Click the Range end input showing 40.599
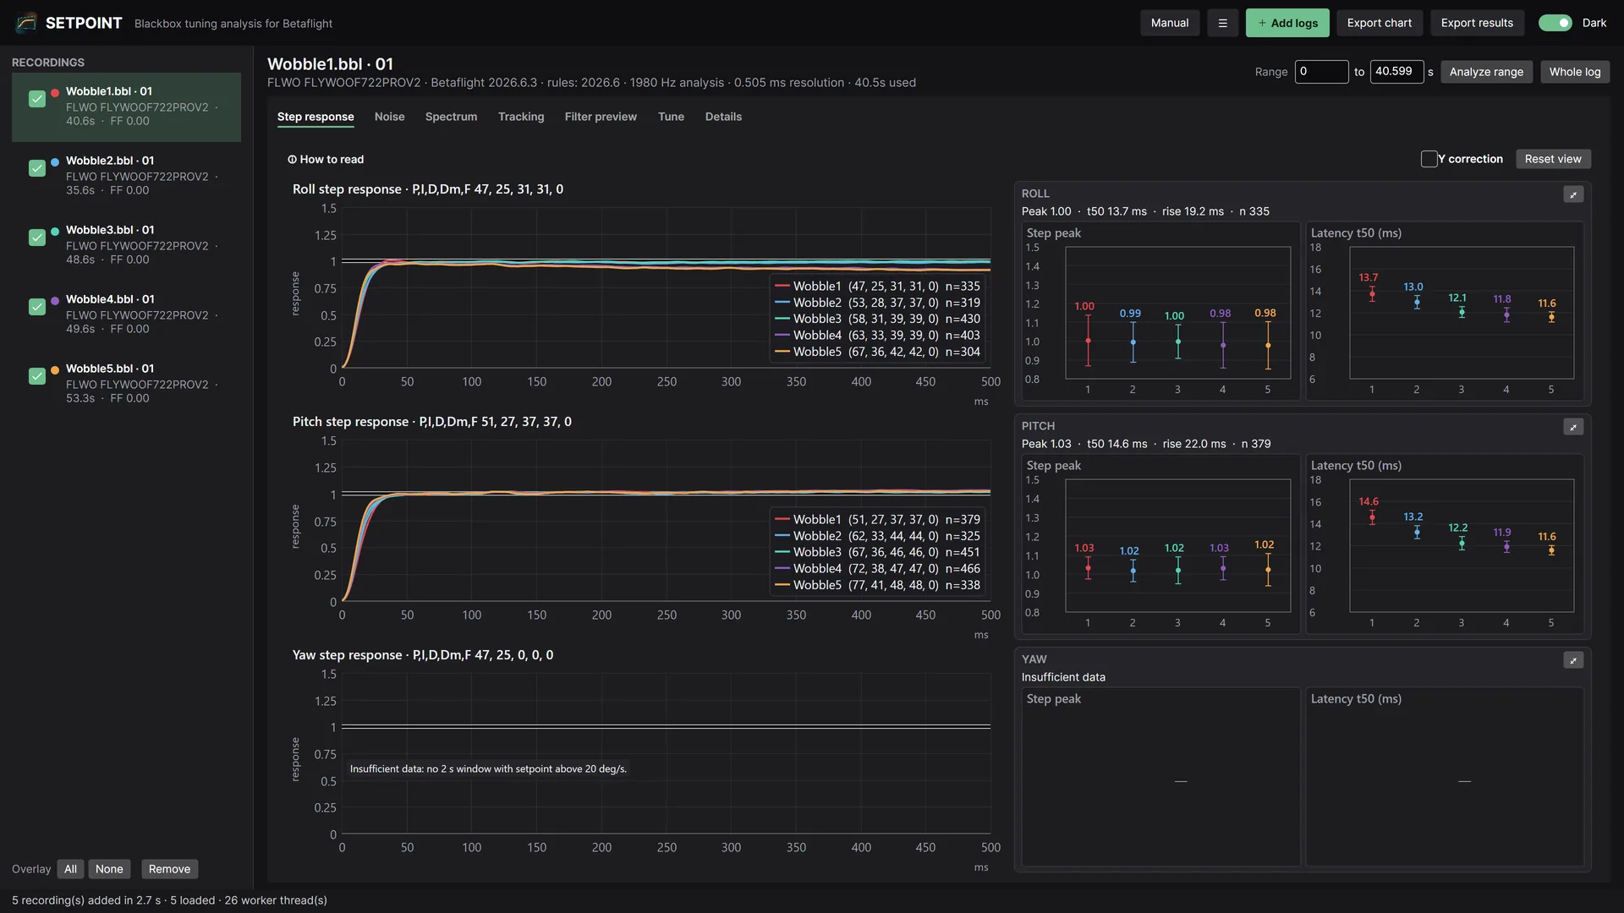This screenshot has width=1624, height=913. pyautogui.click(x=1396, y=72)
